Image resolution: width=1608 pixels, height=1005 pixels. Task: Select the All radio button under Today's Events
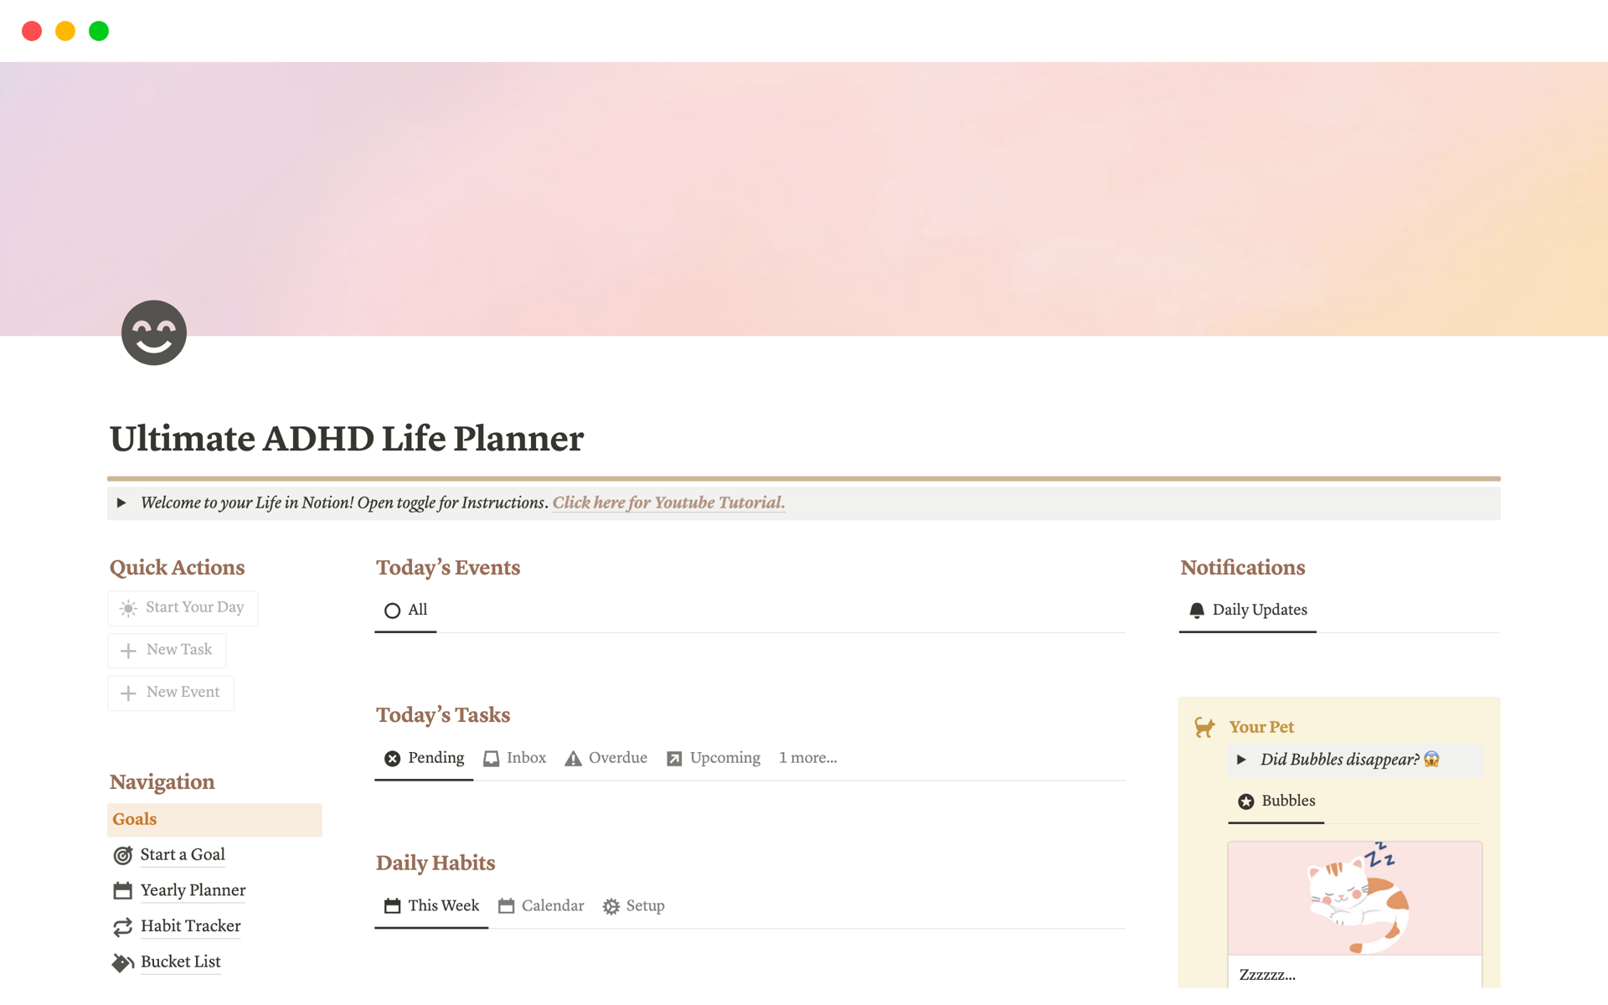coord(393,609)
